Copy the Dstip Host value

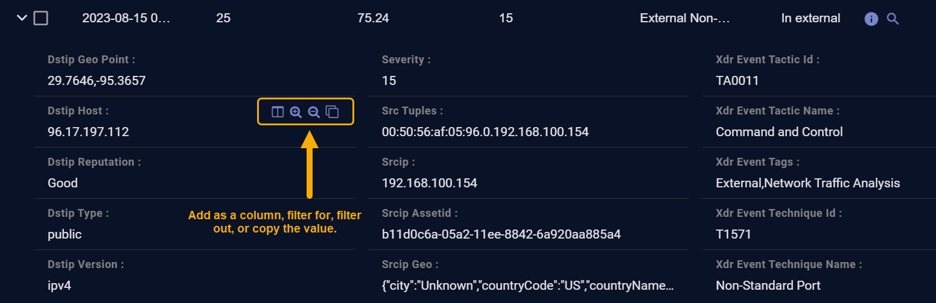[333, 112]
